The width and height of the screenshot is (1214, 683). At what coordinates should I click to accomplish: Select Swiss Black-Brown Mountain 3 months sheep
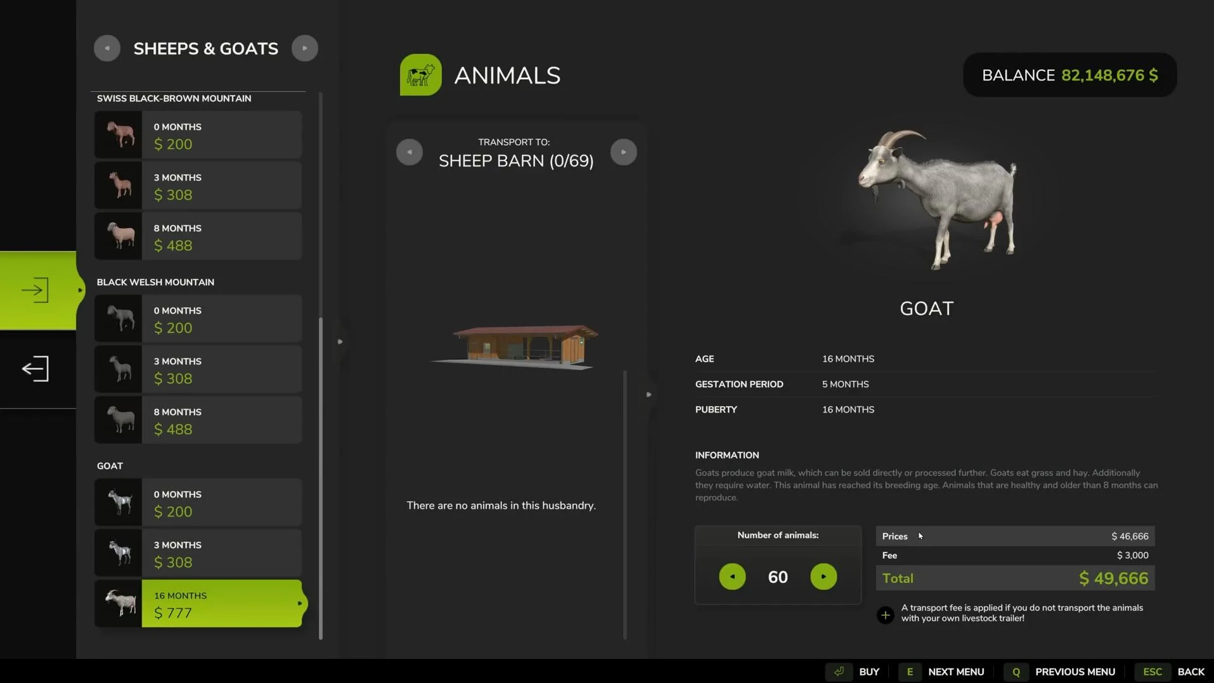(198, 186)
